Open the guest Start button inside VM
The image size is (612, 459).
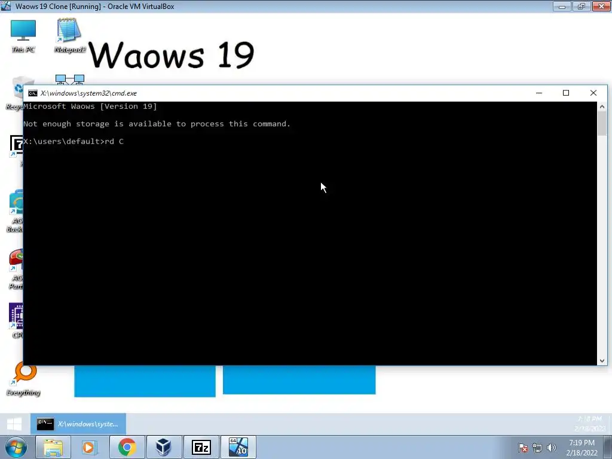pyautogui.click(x=15, y=424)
